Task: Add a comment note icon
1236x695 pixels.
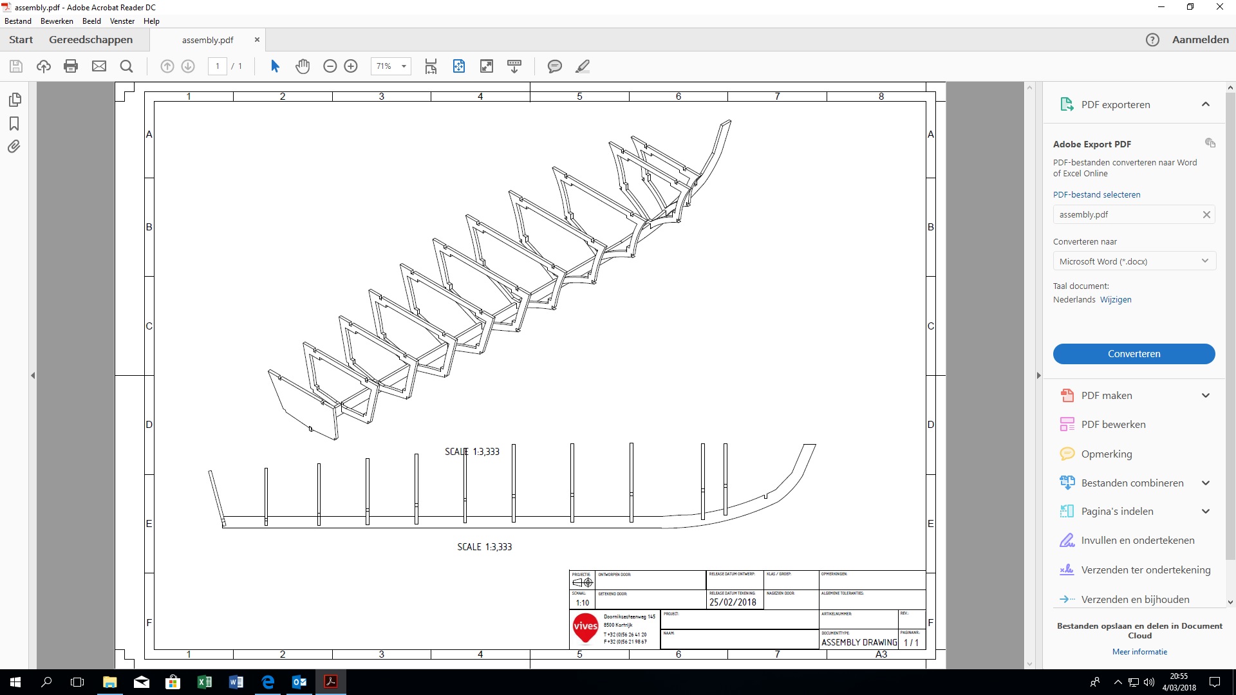Action: (554, 66)
